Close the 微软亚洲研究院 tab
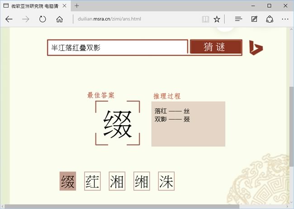 (65, 6)
